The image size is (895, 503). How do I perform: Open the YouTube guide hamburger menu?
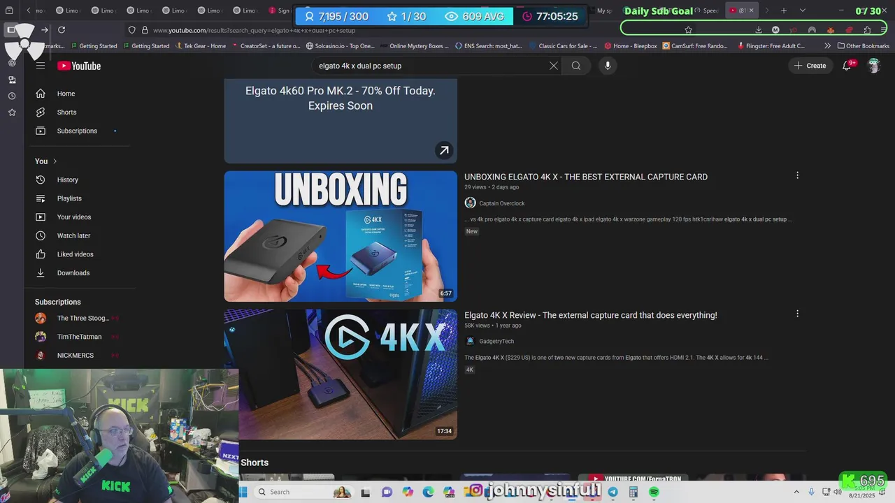pyautogui.click(x=41, y=66)
